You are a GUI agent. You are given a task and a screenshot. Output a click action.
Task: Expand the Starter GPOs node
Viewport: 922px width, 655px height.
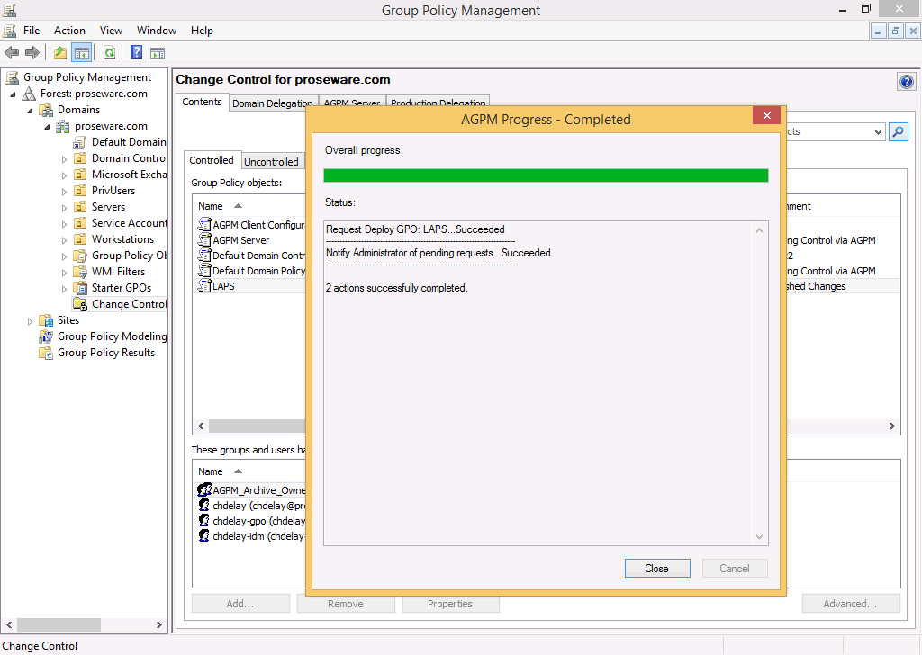coord(65,289)
